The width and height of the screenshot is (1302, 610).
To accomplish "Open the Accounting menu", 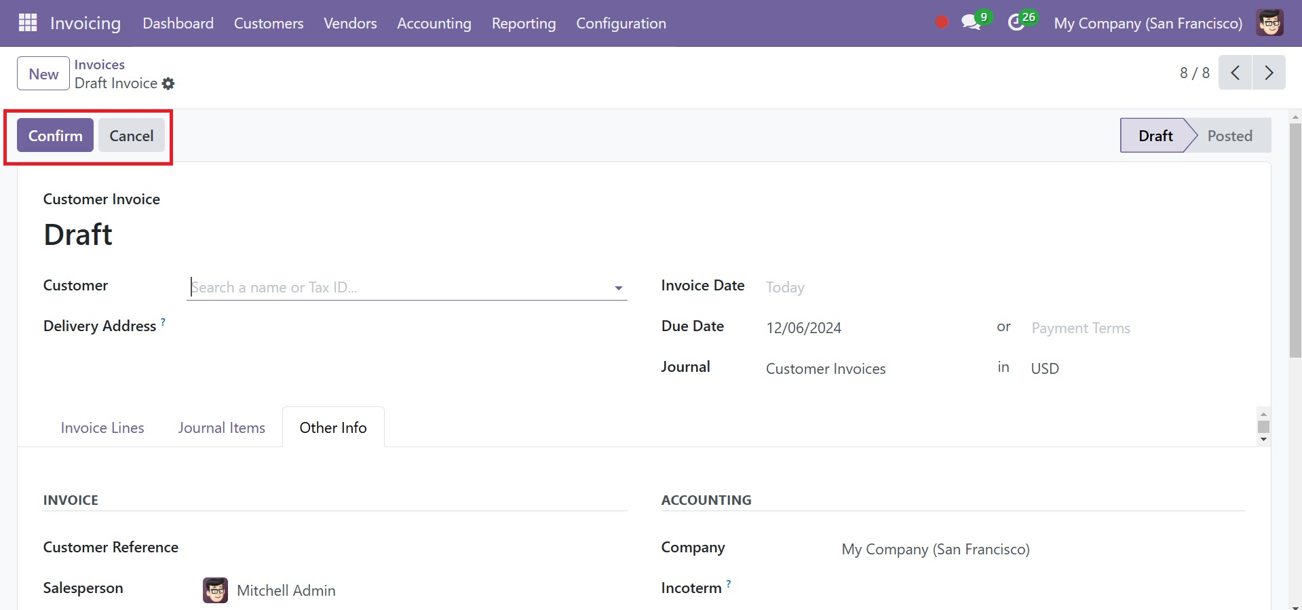I will coord(434,23).
